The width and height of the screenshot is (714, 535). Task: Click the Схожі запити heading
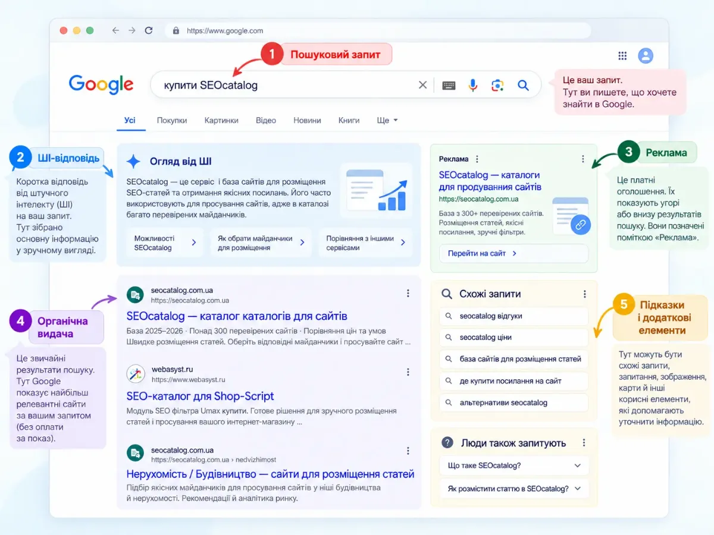490,294
